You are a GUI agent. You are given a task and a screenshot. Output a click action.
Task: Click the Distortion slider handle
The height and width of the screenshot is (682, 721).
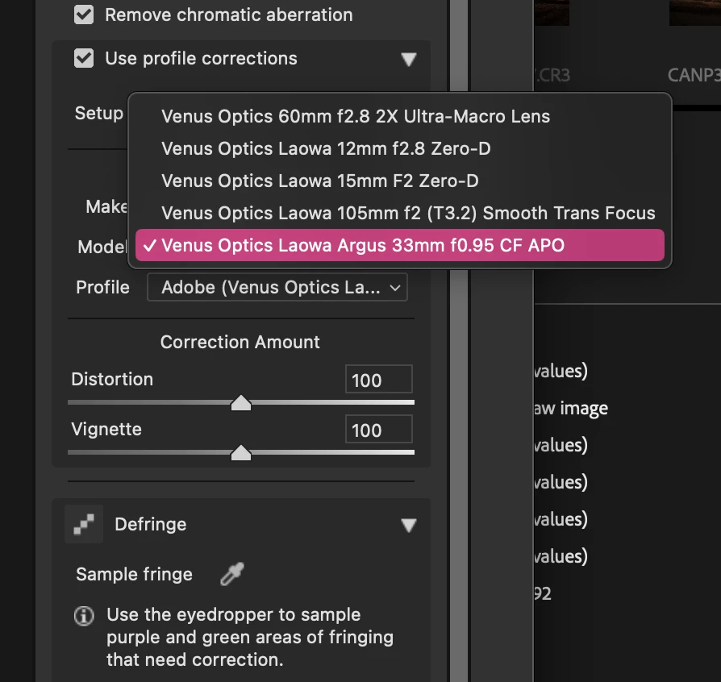pyautogui.click(x=241, y=402)
